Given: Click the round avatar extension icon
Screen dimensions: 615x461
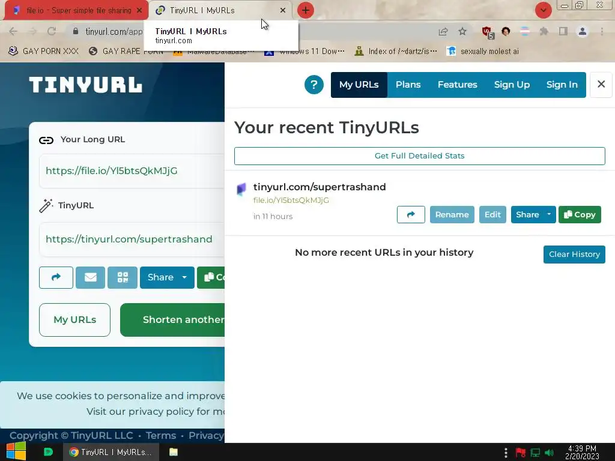Looking at the screenshot, I should (x=506, y=31).
